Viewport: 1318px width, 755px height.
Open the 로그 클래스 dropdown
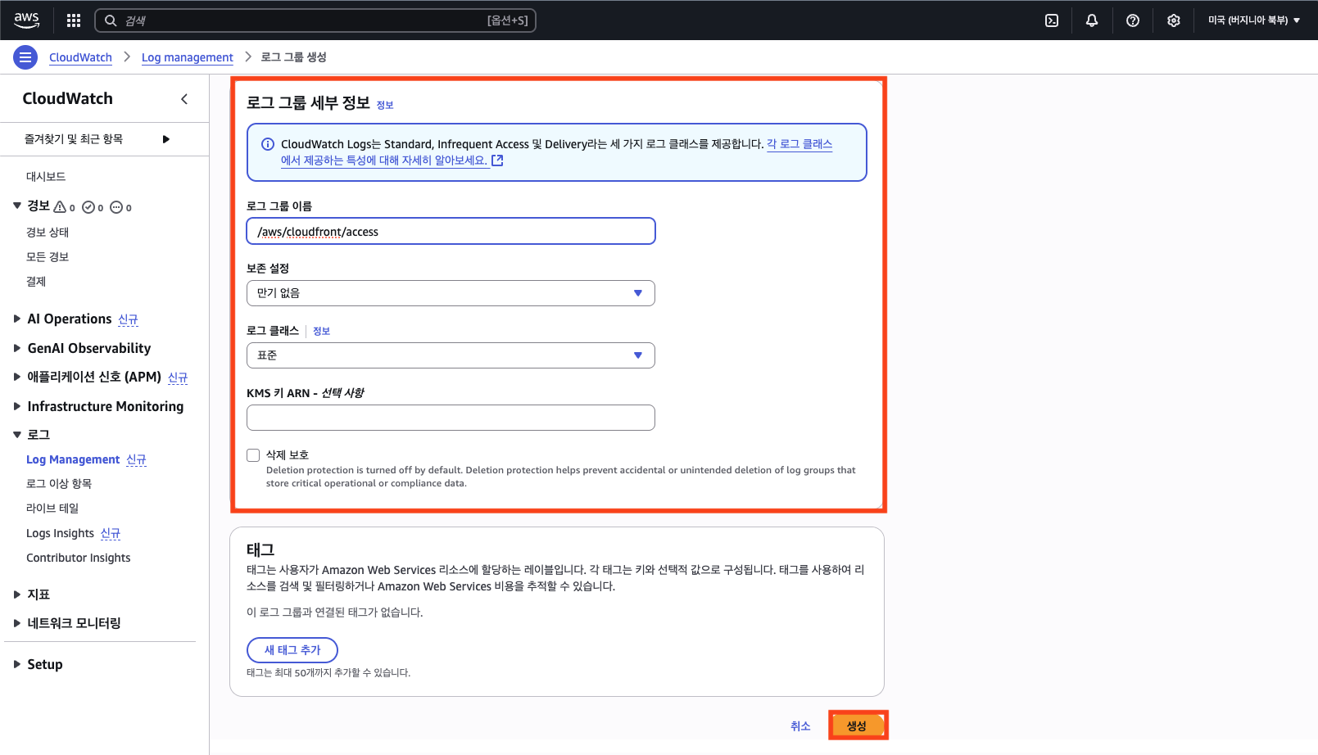(x=451, y=355)
